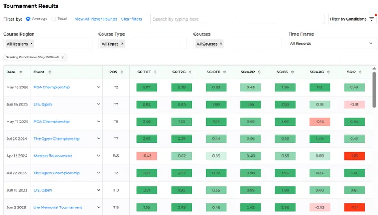Click the Courses input box

(x=237, y=44)
